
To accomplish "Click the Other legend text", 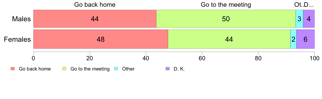I will 128,69.
